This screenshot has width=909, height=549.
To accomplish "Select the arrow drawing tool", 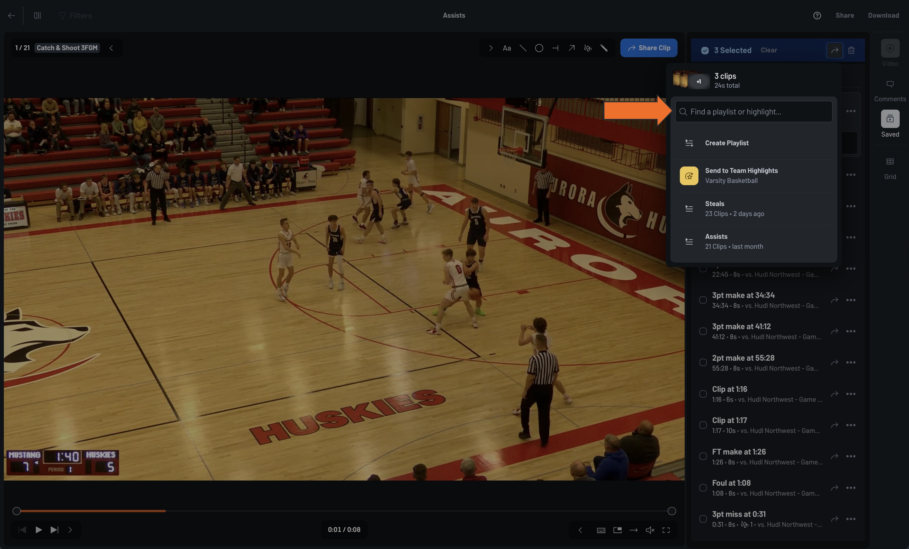I will click(571, 48).
